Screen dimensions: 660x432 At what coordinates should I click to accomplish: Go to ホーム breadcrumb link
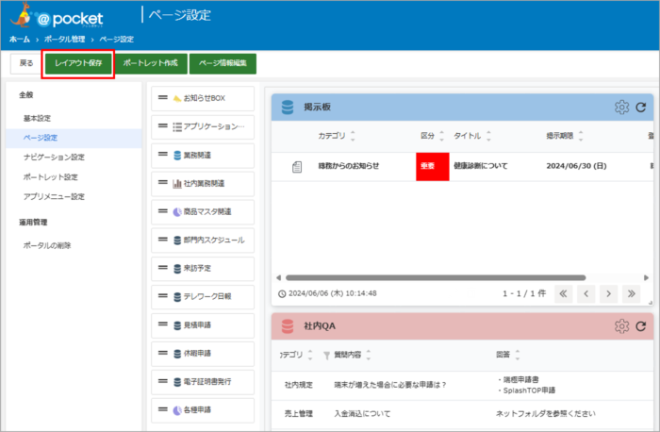coord(20,40)
